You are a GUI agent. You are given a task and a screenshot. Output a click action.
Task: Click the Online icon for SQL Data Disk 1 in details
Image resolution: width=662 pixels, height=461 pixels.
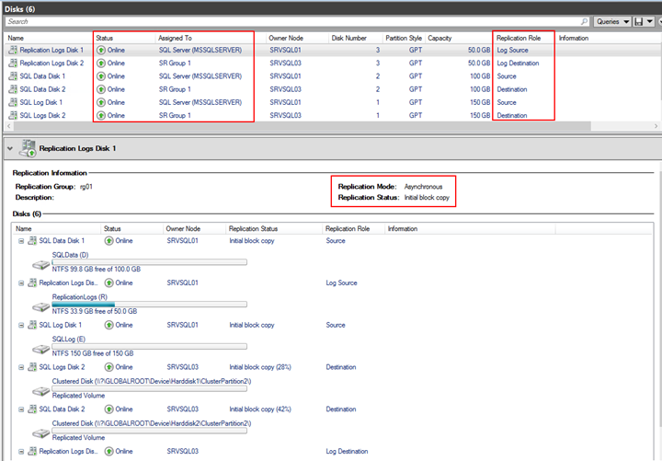pos(108,240)
